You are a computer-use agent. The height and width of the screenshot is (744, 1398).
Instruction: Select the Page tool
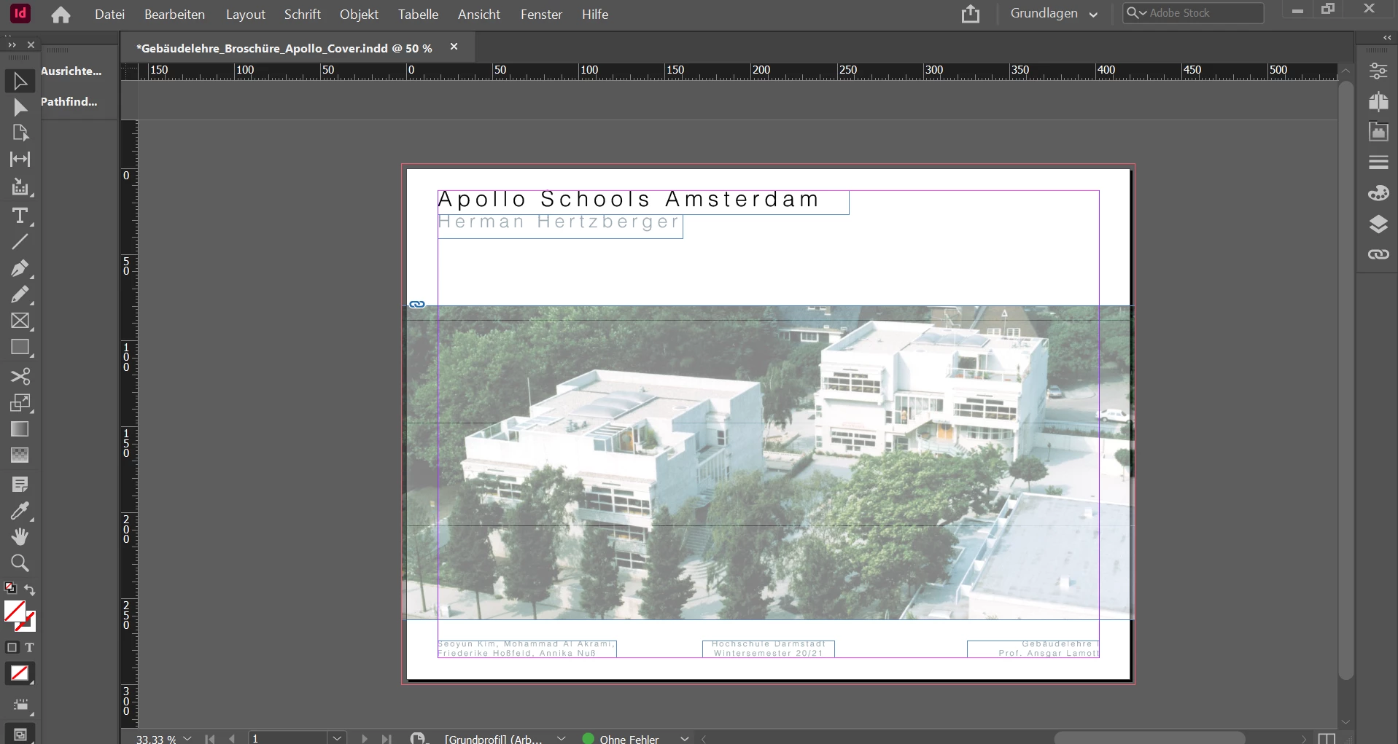point(20,133)
